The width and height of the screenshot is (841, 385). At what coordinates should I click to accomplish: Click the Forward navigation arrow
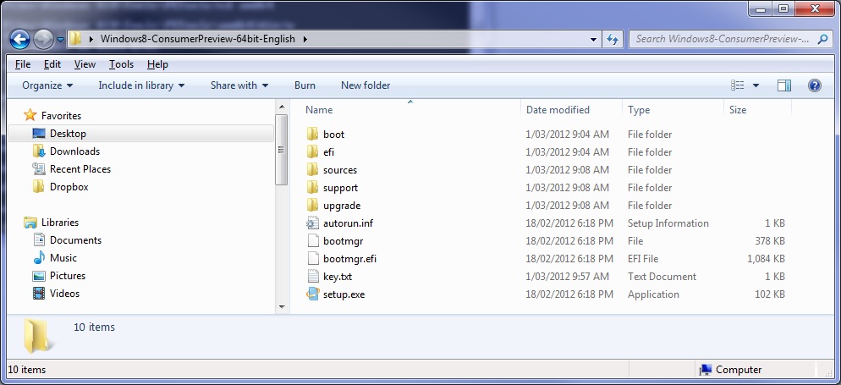[x=43, y=39]
